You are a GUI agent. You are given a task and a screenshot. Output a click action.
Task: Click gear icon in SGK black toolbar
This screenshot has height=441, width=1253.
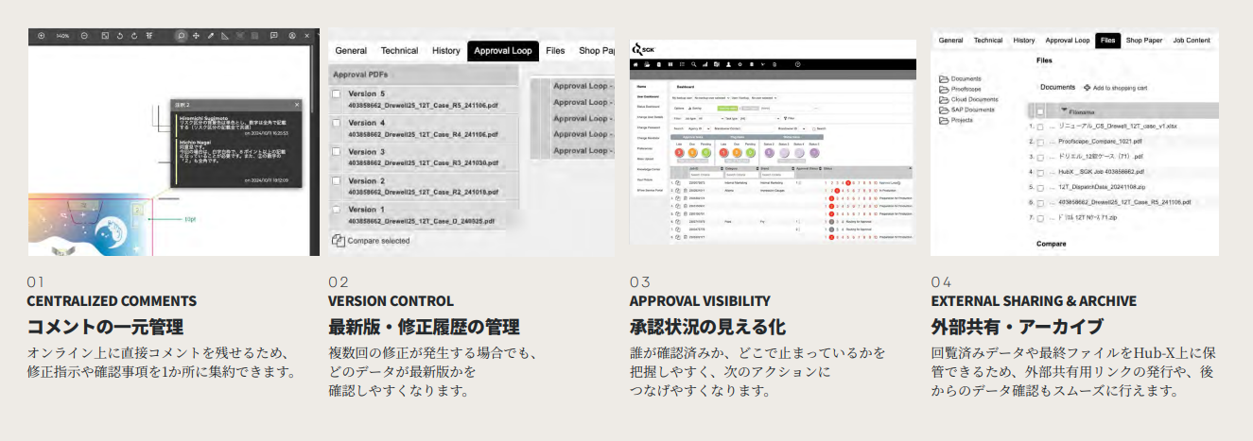(x=740, y=64)
